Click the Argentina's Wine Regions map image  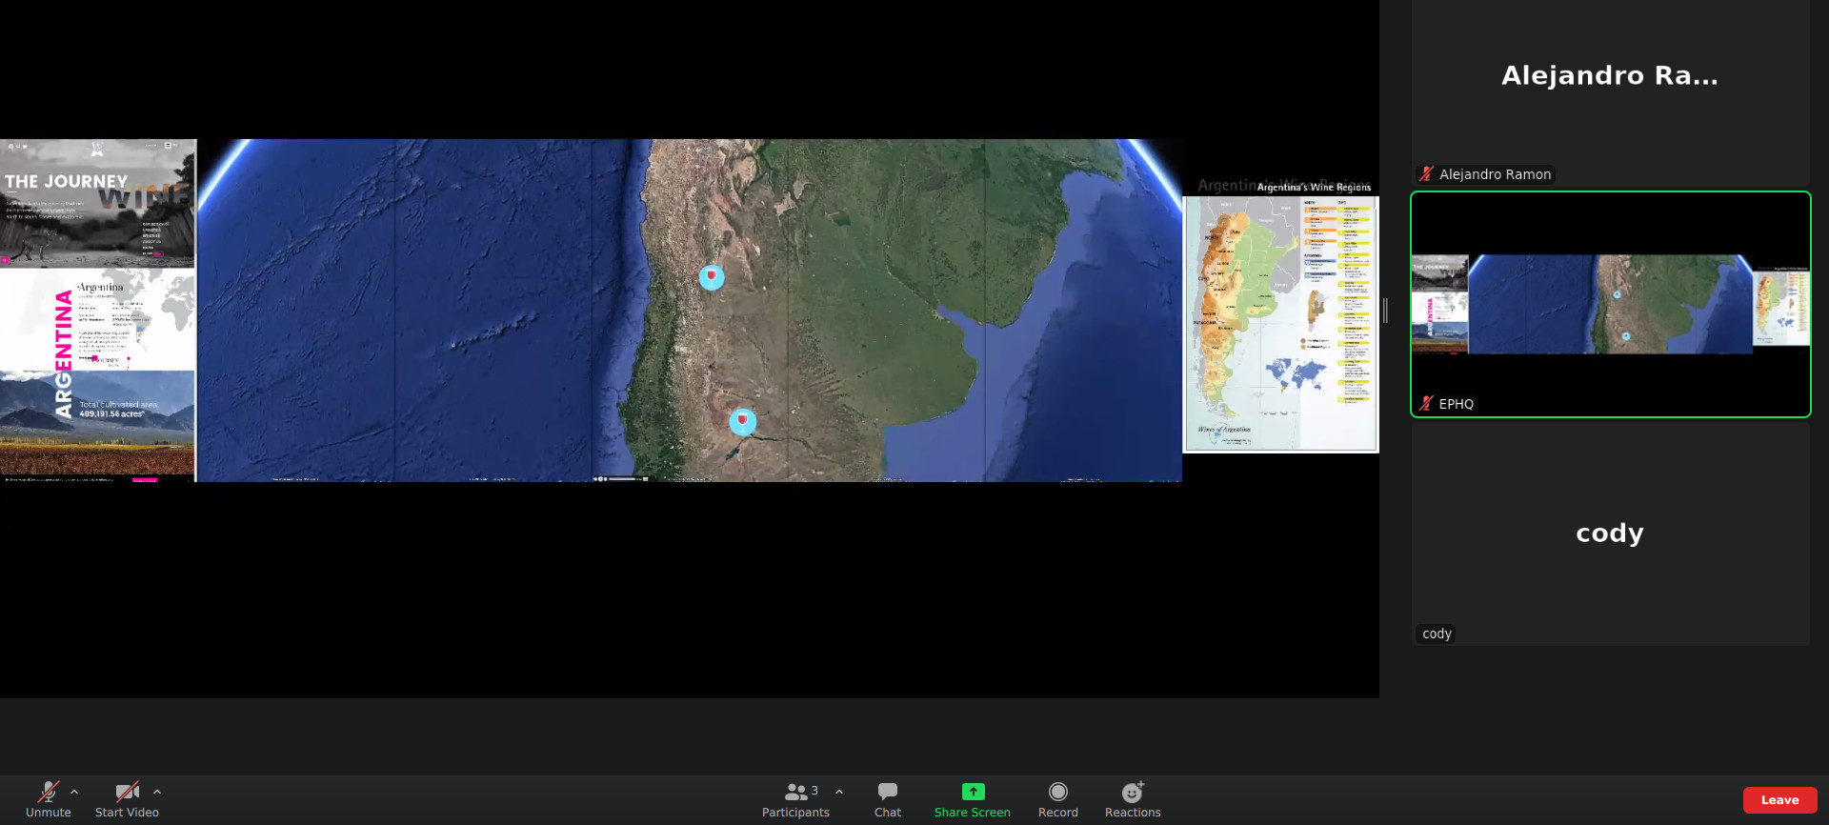(1280, 324)
